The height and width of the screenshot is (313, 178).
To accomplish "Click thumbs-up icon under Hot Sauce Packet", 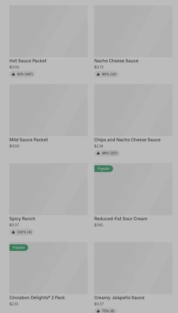I will 13,74.
